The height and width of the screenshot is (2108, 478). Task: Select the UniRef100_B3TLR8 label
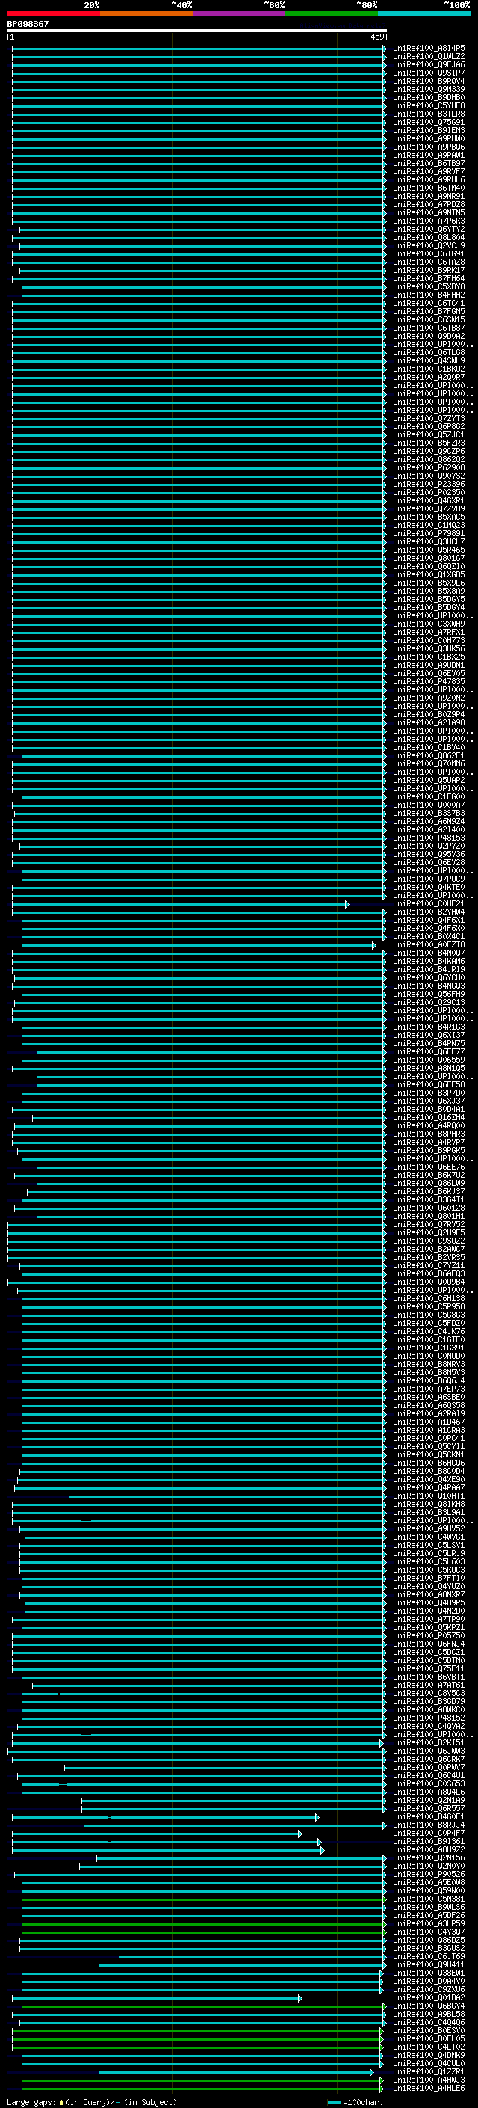(428, 114)
